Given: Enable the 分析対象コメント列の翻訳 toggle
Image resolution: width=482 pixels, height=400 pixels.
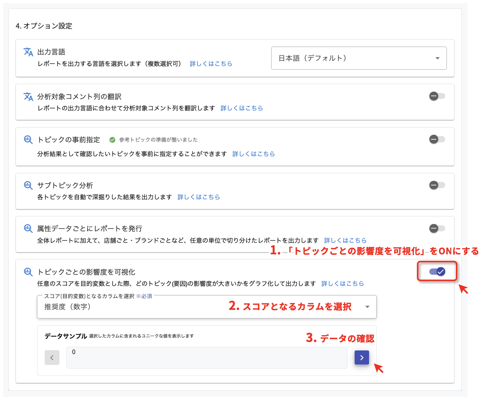Looking at the screenshot, I should [x=437, y=96].
